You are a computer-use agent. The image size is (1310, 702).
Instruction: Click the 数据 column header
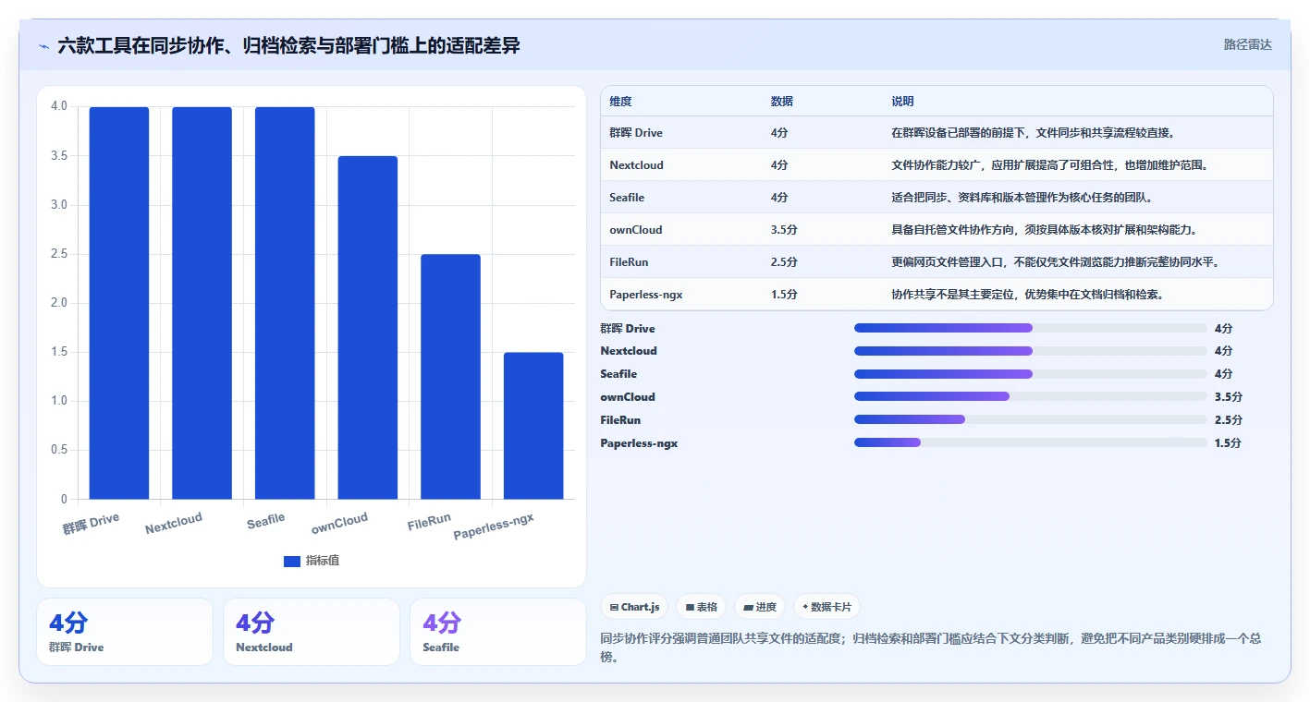click(x=781, y=101)
